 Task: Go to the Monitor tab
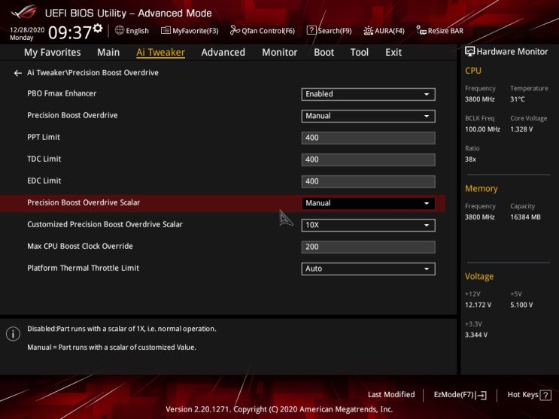(279, 53)
